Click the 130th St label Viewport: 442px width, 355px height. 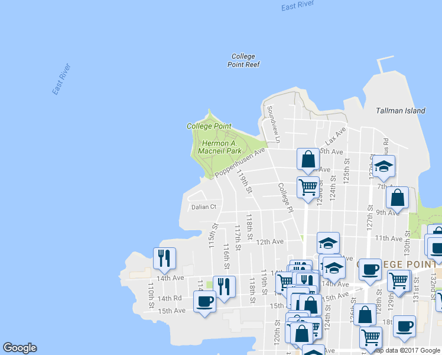407,243
